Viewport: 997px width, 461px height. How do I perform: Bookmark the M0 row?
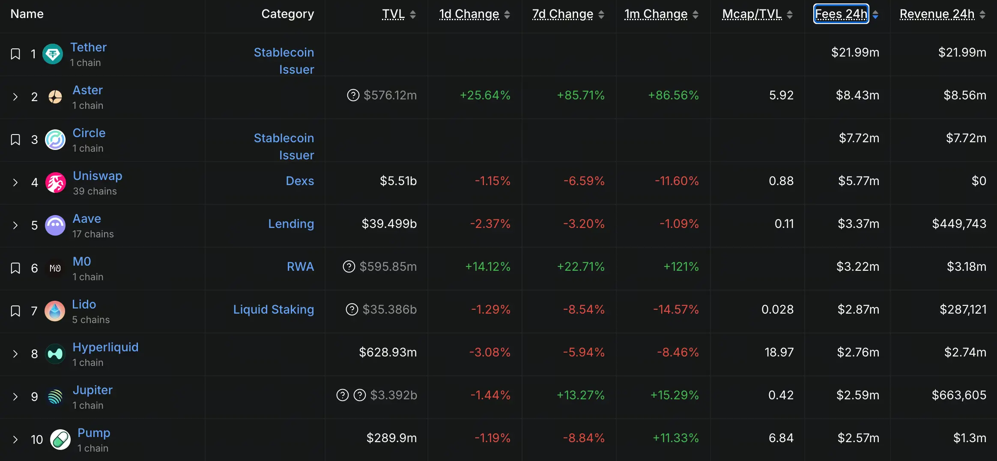15,268
